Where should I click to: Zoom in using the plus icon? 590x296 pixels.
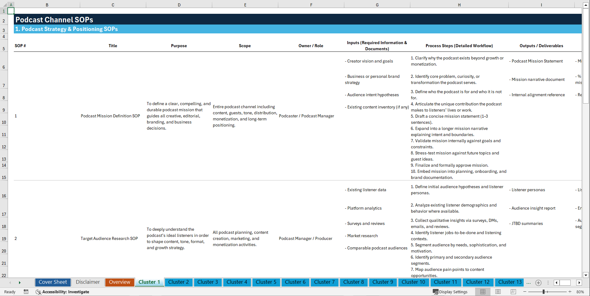click(x=570, y=292)
